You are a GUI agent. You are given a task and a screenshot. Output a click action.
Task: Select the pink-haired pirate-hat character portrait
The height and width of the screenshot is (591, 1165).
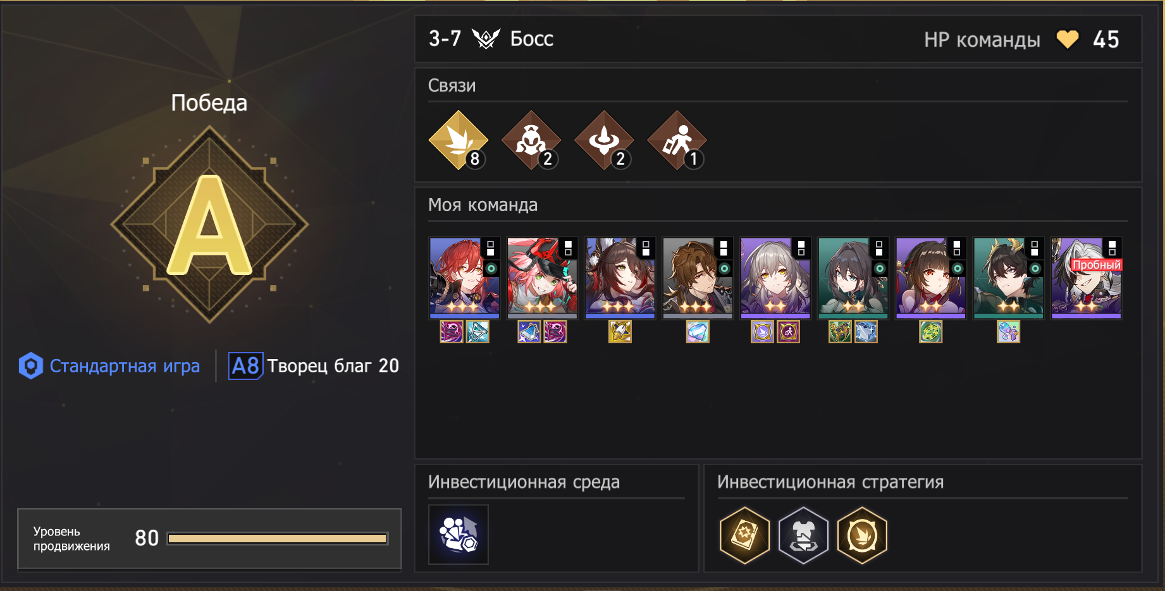(543, 278)
